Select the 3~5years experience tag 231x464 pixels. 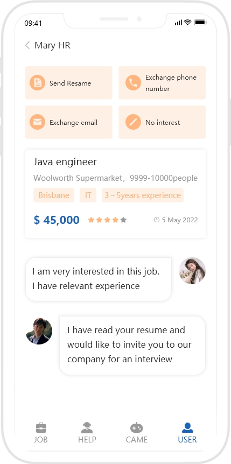click(143, 195)
